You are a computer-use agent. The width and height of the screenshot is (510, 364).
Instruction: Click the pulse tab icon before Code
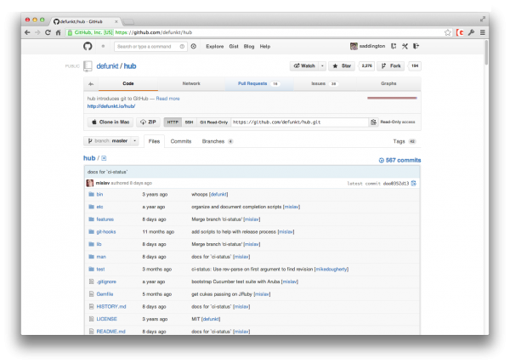[x=91, y=84]
